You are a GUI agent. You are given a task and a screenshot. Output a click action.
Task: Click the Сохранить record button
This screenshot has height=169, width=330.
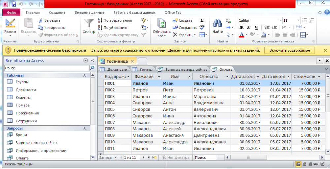[x=185, y=28]
